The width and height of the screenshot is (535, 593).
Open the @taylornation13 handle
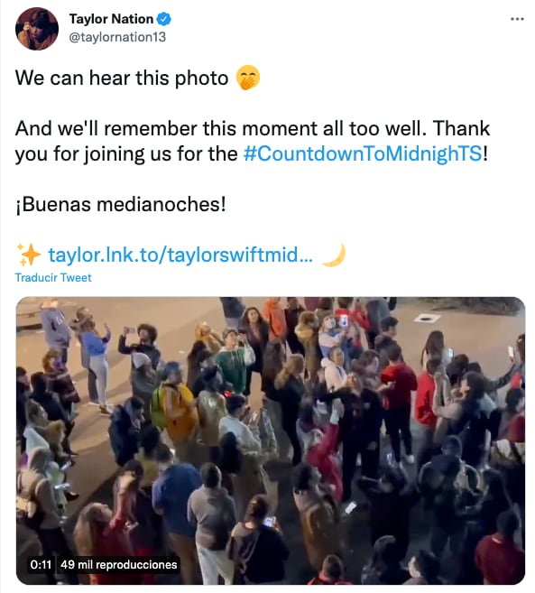(x=117, y=37)
